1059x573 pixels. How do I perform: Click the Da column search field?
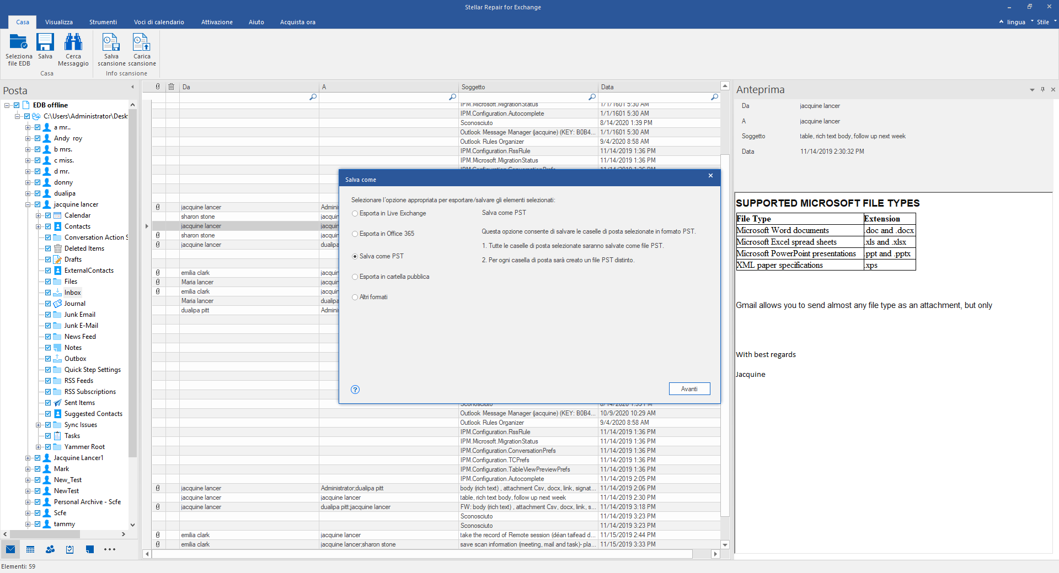coord(249,97)
